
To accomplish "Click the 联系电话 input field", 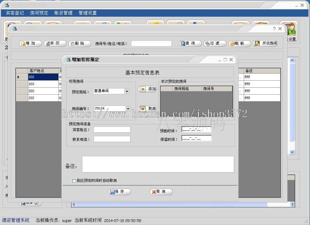I will (112, 139).
